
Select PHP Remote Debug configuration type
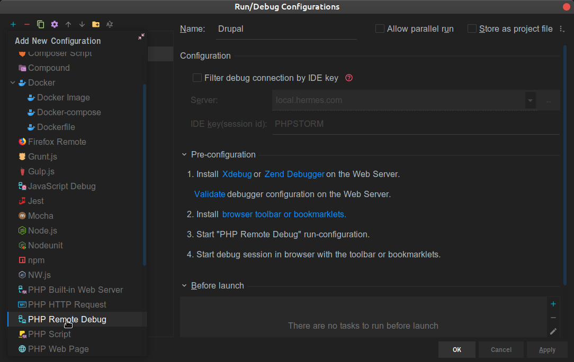[77, 319]
